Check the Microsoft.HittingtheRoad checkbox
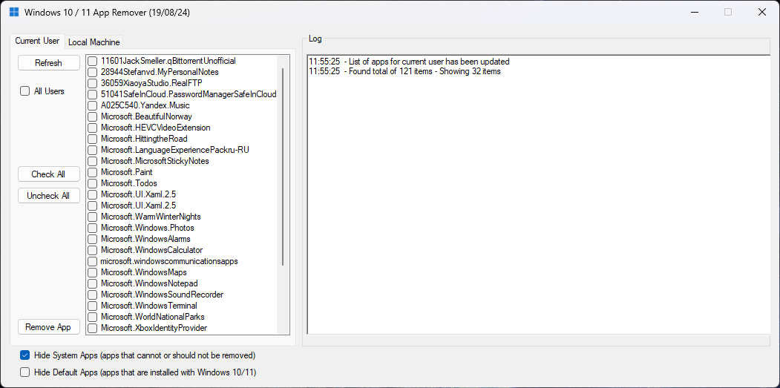The width and height of the screenshot is (780, 388). click(92, 139)
